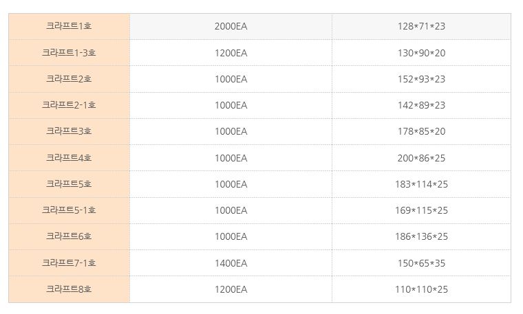
Task: Click the 150*65*35 size value
Action: (x=421, y=263)
